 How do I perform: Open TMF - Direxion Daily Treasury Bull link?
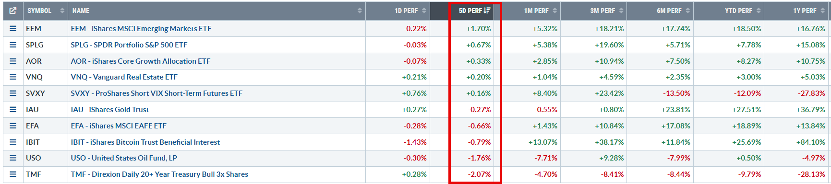(x=159, y=174)
